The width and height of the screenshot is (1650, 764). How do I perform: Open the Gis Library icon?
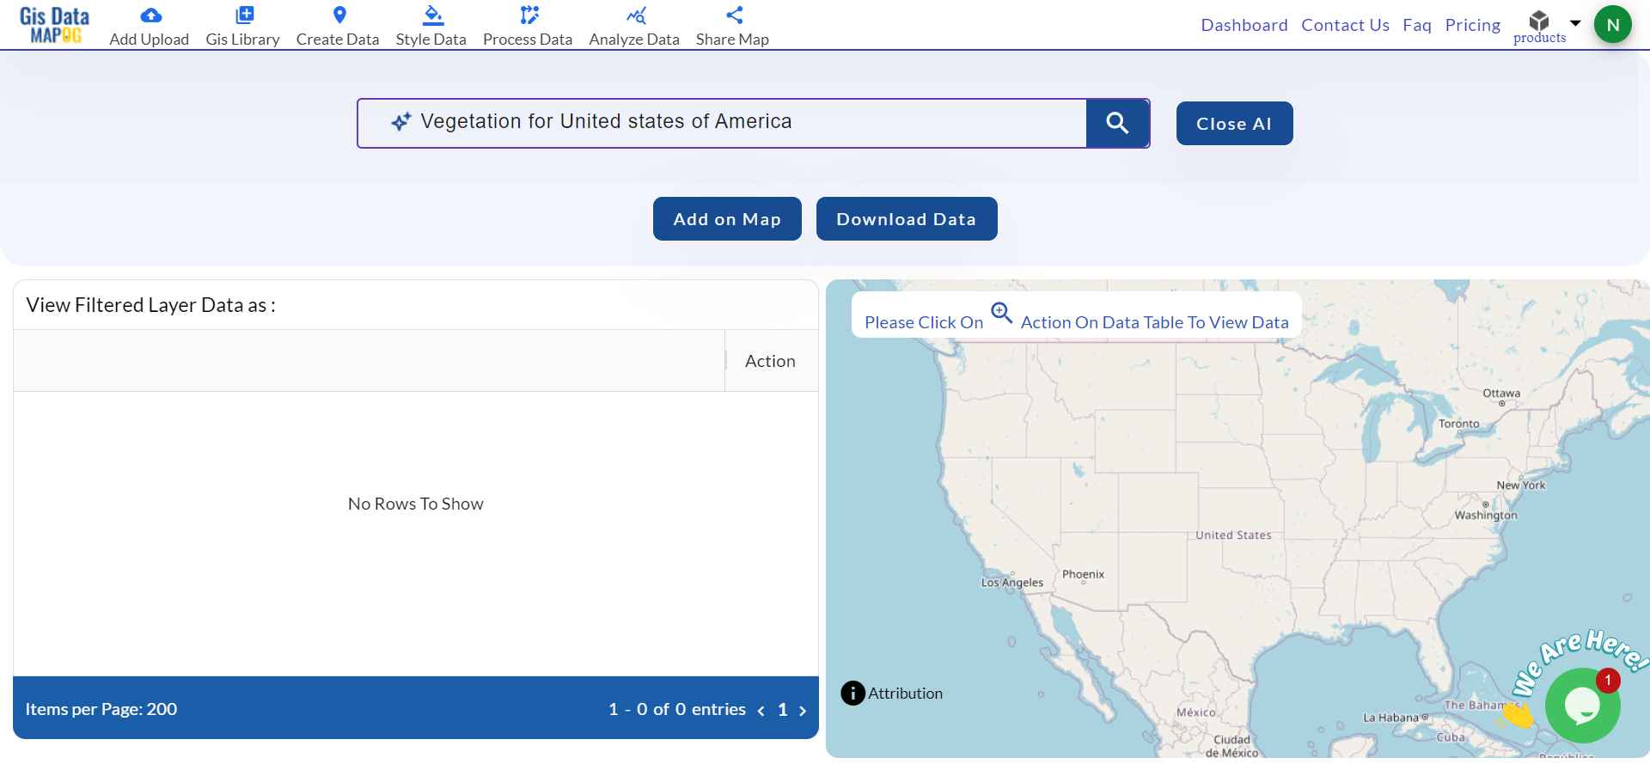tap(244, 15)
